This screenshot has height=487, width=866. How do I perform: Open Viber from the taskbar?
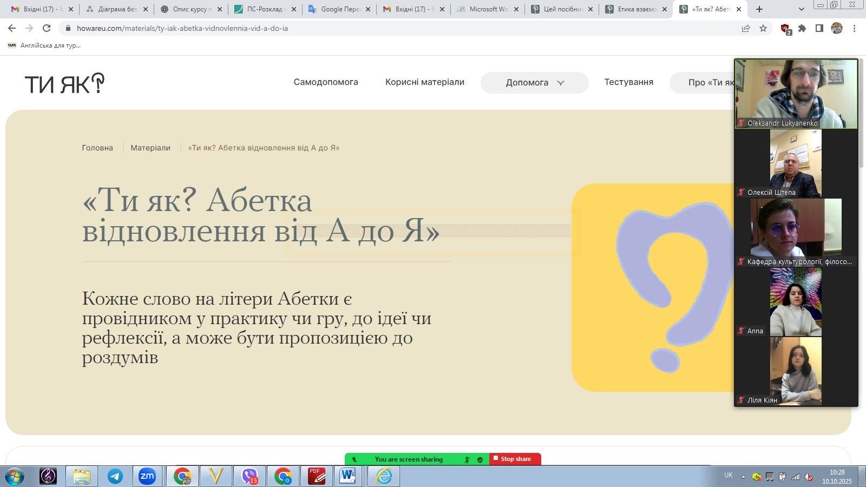pos(249,476)
